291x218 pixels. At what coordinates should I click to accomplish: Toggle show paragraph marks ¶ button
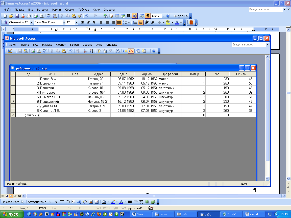[x=148, y=16]
